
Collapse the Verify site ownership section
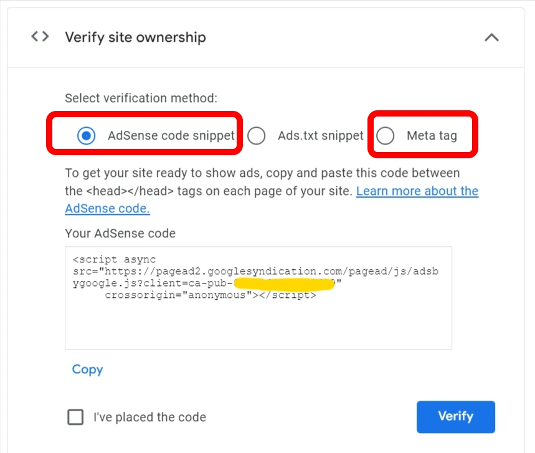click(491, 37)
